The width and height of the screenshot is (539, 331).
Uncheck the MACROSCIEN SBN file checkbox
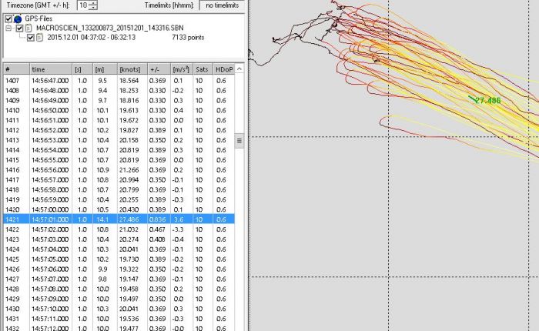pos(20,28)
